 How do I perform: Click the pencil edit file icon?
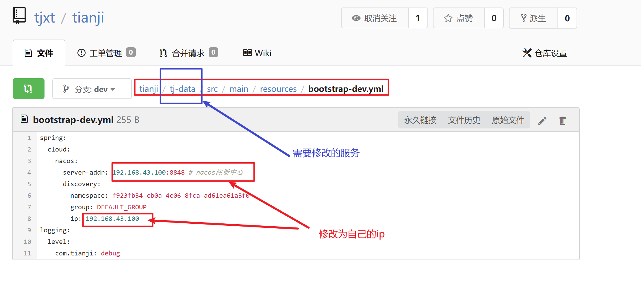tap(542, 121)
